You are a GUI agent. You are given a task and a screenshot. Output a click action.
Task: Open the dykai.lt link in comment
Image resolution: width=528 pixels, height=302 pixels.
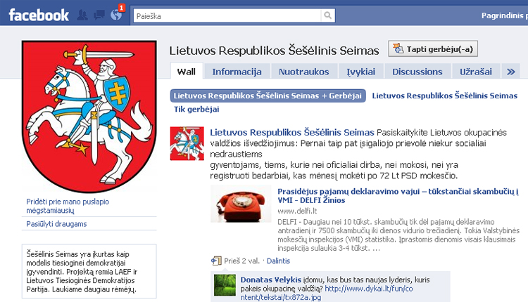[327, 293]
